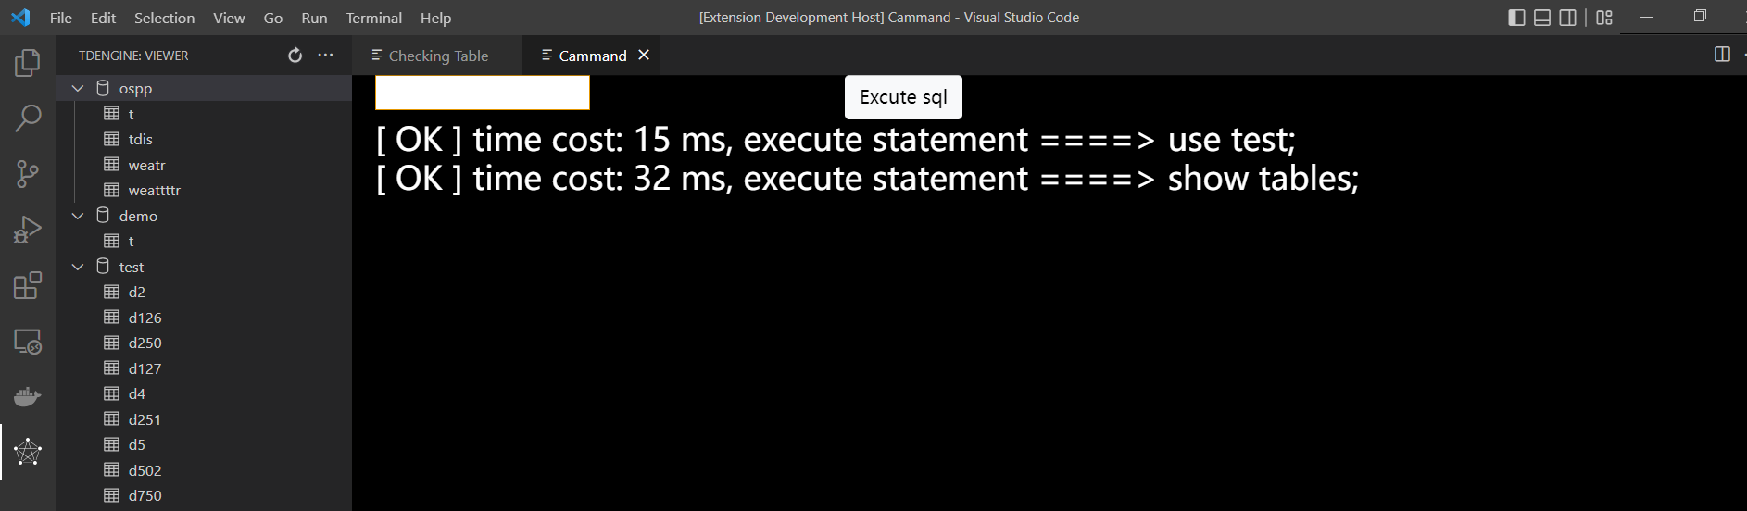Switch to the Checking Table tab
This screenshot has width=1747, height=511.
tap(437, 56)
